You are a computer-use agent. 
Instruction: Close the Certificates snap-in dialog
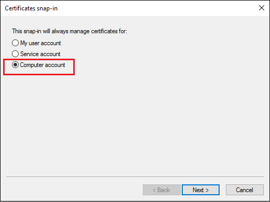coord(262,8)
